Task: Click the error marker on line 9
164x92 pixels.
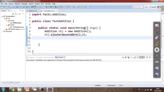Action: coord(27,34)
